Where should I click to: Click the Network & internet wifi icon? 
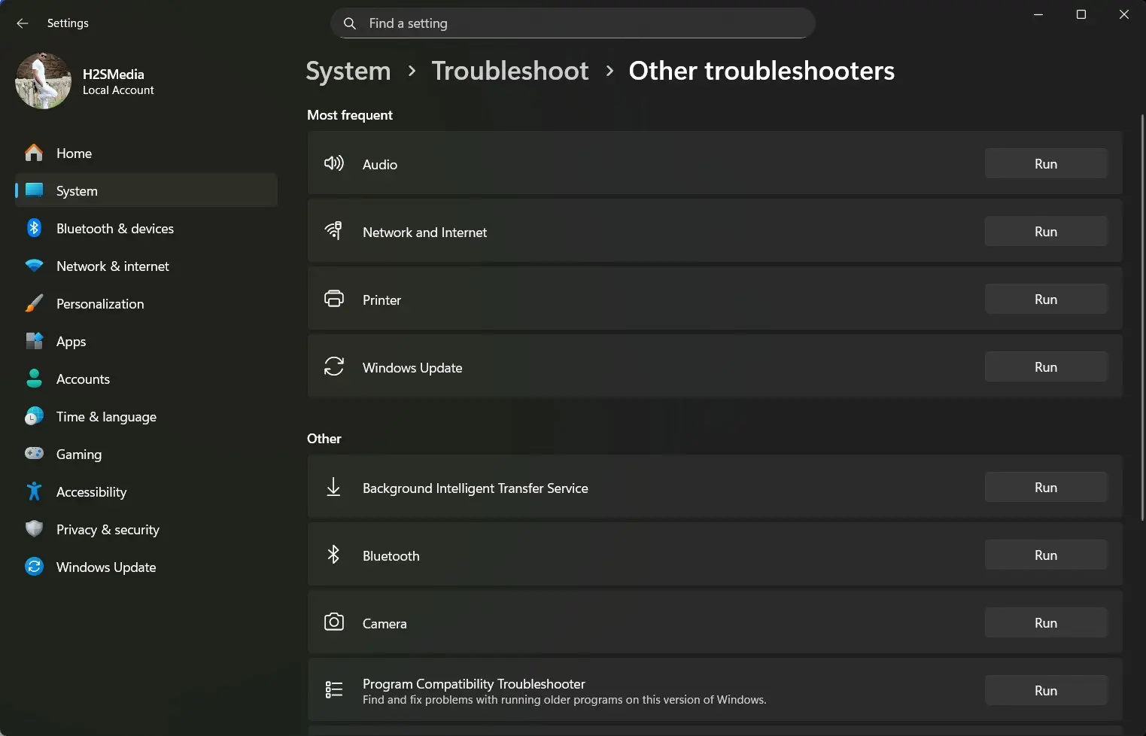(x=34, y=266)
